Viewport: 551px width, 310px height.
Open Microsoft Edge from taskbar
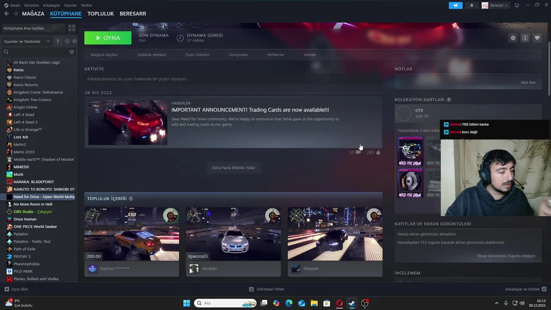click(289, 303)
